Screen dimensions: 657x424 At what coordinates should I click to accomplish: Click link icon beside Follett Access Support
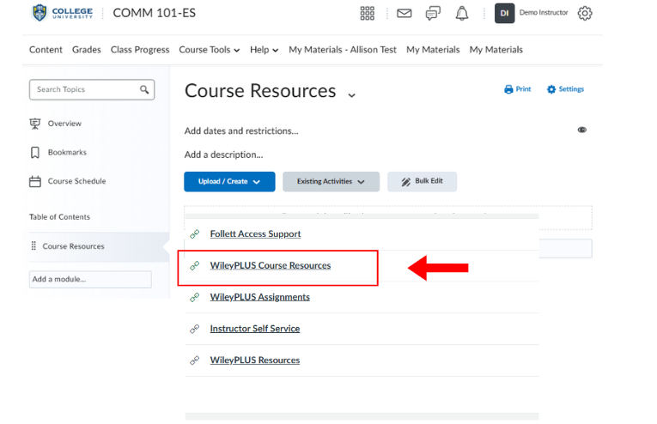click(x=194, y=234)
